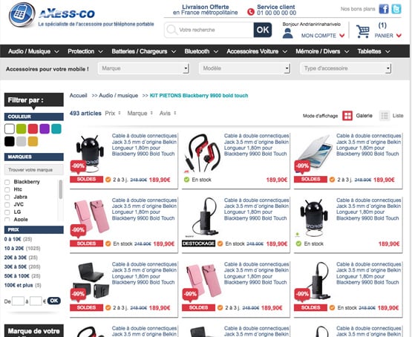Open the Accessoires Voiture menu
Screen dimensions: 412x337
[256, 51]
